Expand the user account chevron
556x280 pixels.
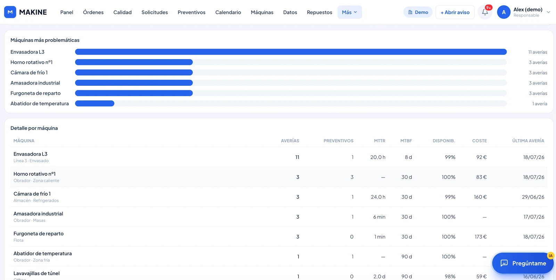pyautogui.click(x=548, y=12)
